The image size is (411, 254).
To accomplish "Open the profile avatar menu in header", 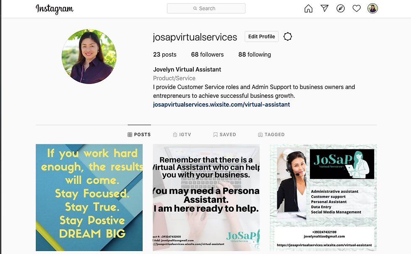I will click(x=372, y=8).
